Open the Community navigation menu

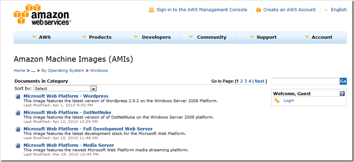(x=208, y=37)
